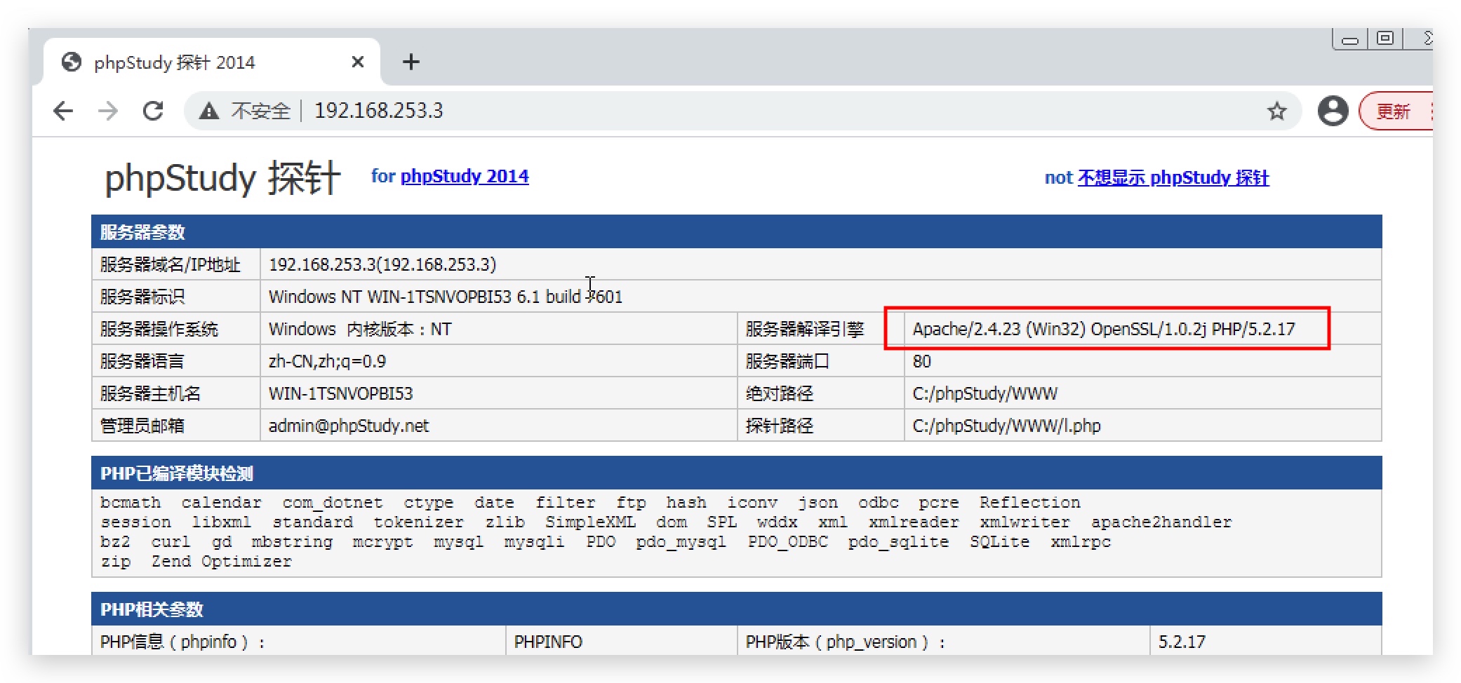Click the apache2handler module name
The image size is (1461, 683).
click(1161, 522)
